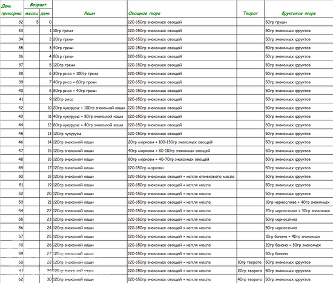Select the cell with 50гр груши

coord(298,22)
